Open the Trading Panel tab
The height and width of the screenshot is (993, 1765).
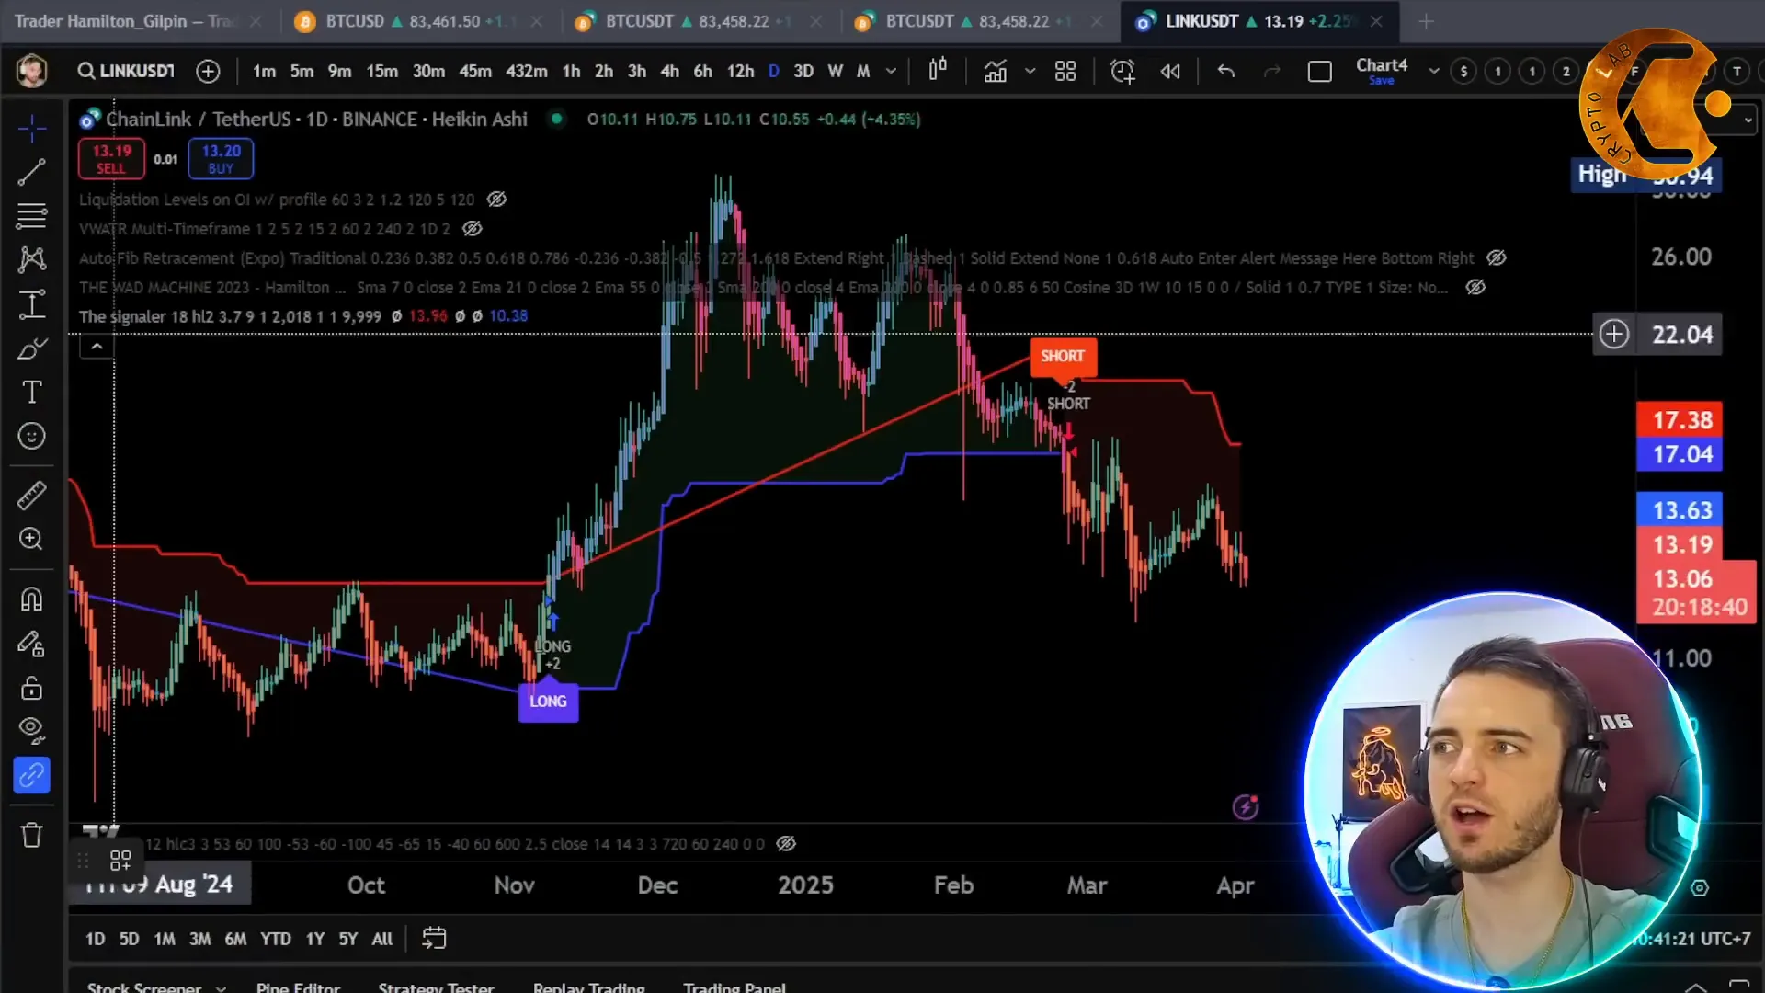(x=734, y=987)
